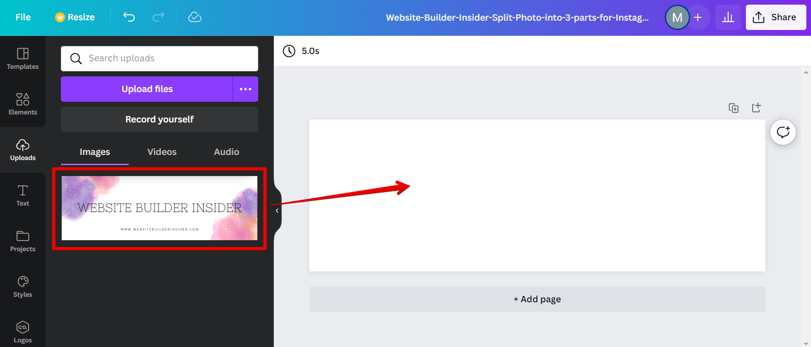Redo the last action

click(158, 17)
